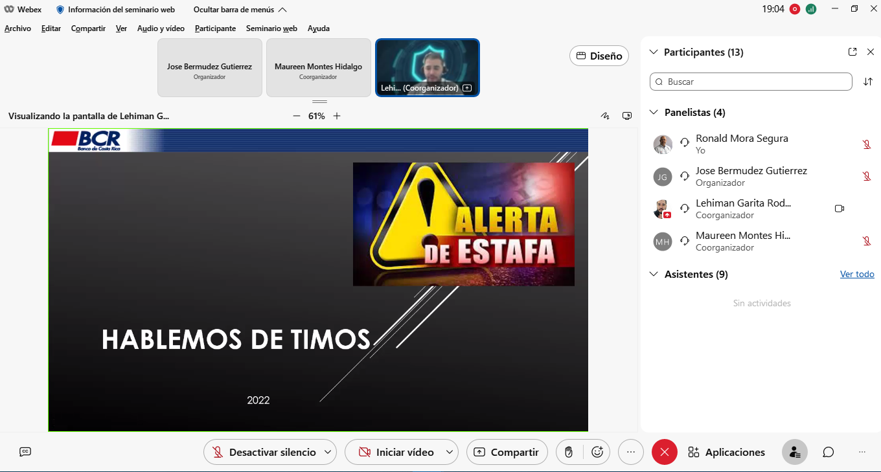Click the shared screen view options icon

pos(626,116)
